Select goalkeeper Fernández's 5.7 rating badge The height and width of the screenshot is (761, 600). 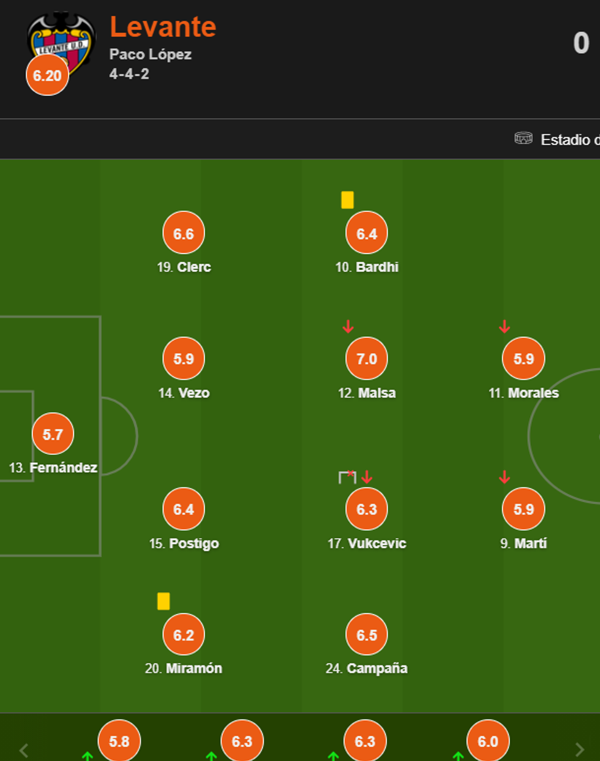point(53,434)
